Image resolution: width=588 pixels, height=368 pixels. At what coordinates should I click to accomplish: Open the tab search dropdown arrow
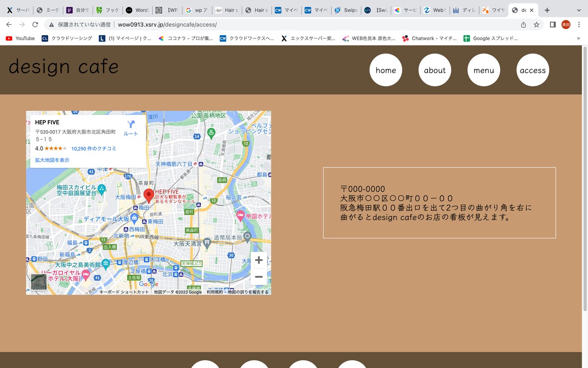click(x=579, y=10)
